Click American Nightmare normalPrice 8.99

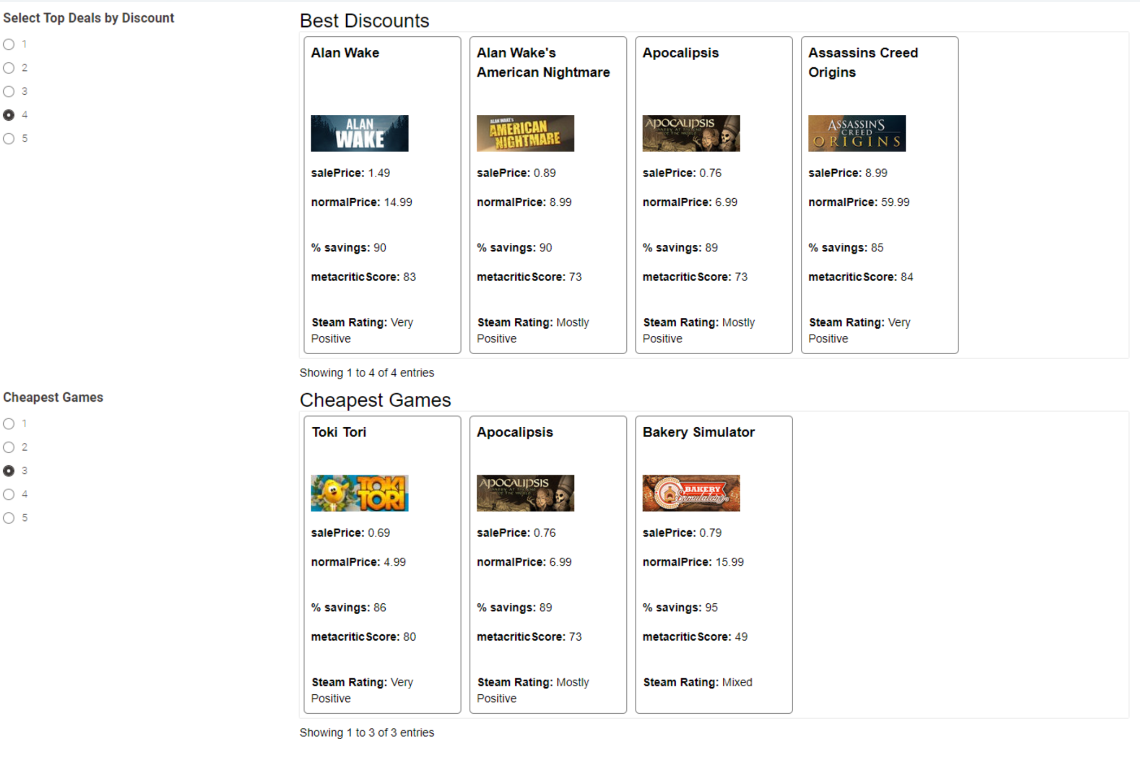524,203
